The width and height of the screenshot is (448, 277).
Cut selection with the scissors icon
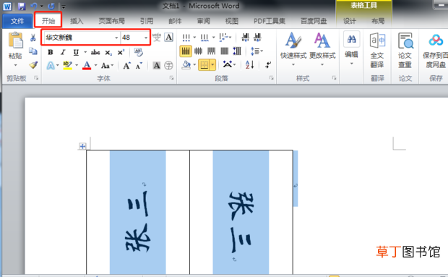(x=33, y=38)
